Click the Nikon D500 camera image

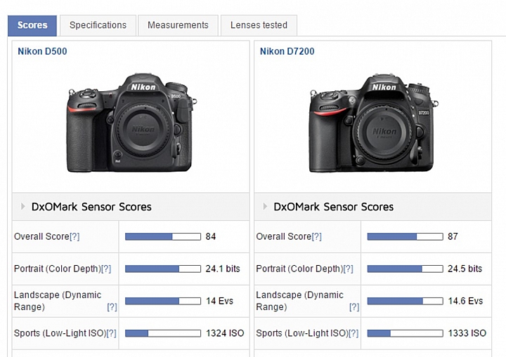pos(131,123)
